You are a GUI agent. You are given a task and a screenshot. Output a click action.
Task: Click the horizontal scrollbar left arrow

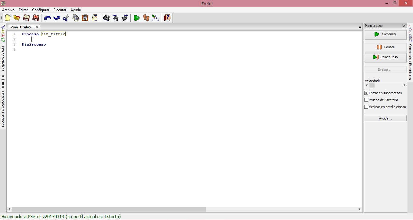point(9,209)
